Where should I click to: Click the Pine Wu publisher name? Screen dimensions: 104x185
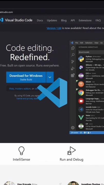tap(89, 121)
